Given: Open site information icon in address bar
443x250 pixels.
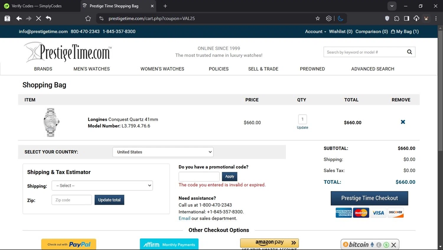Looking at the screenshot, I should (x=101, y=18).
